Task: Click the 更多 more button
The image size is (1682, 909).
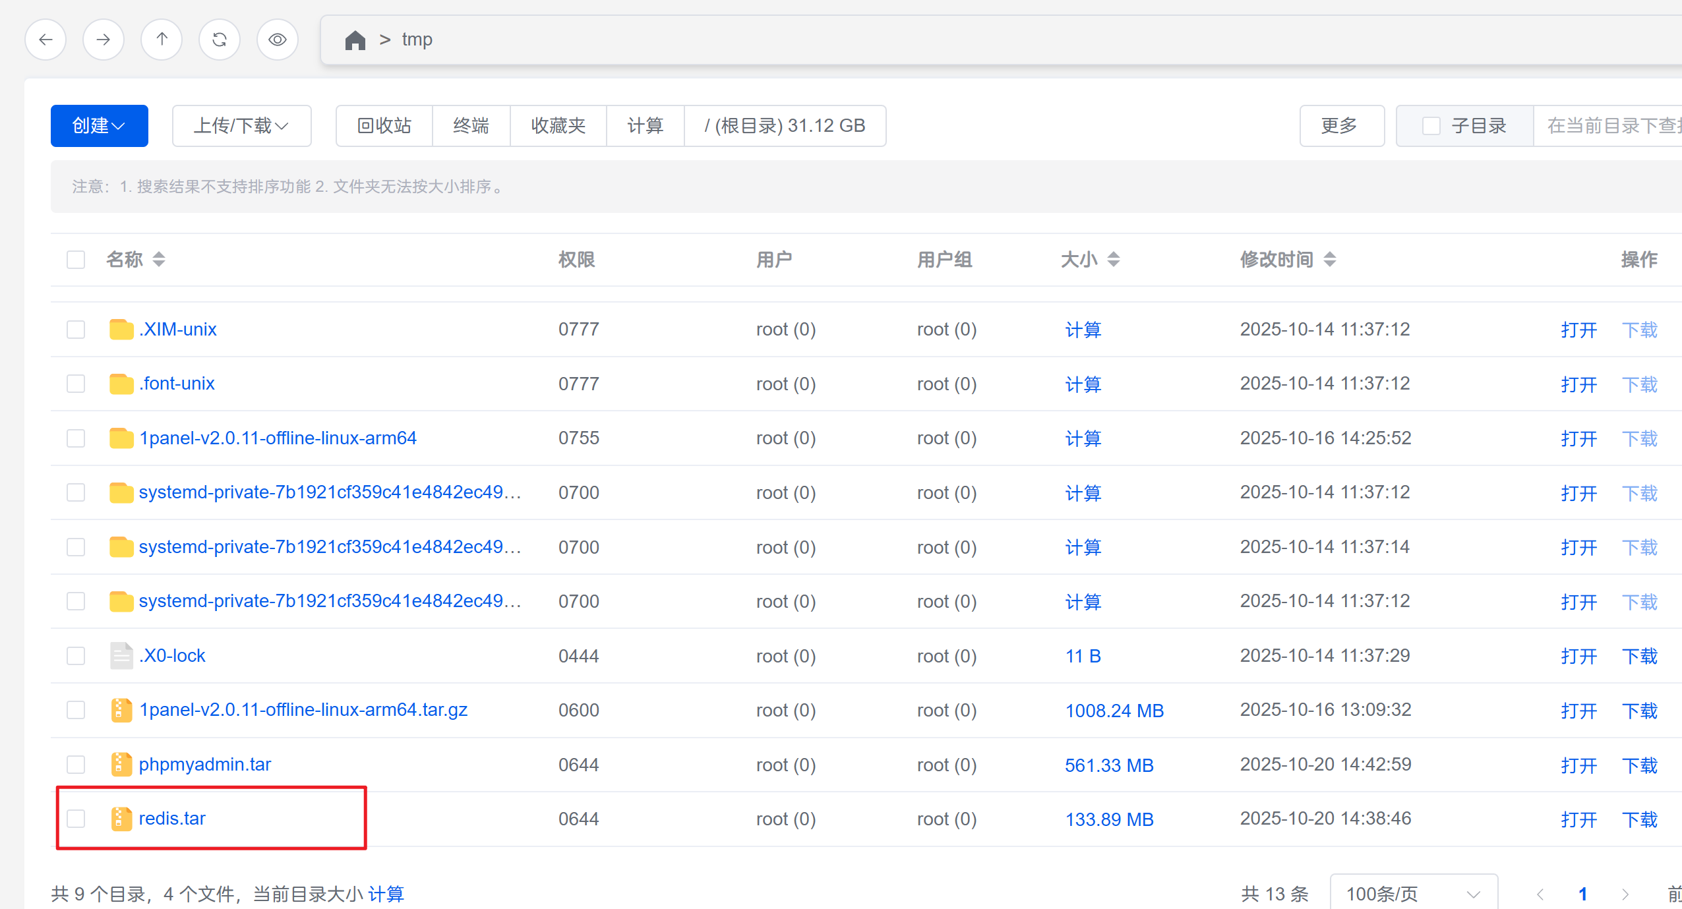Action: [1340, 126]
